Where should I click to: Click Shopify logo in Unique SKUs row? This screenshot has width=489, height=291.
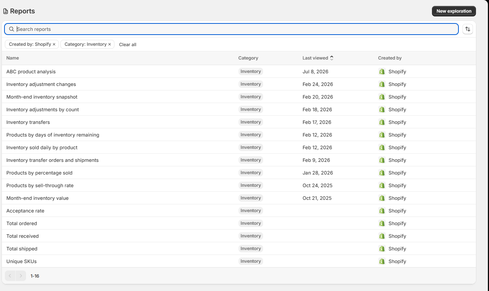382,261
